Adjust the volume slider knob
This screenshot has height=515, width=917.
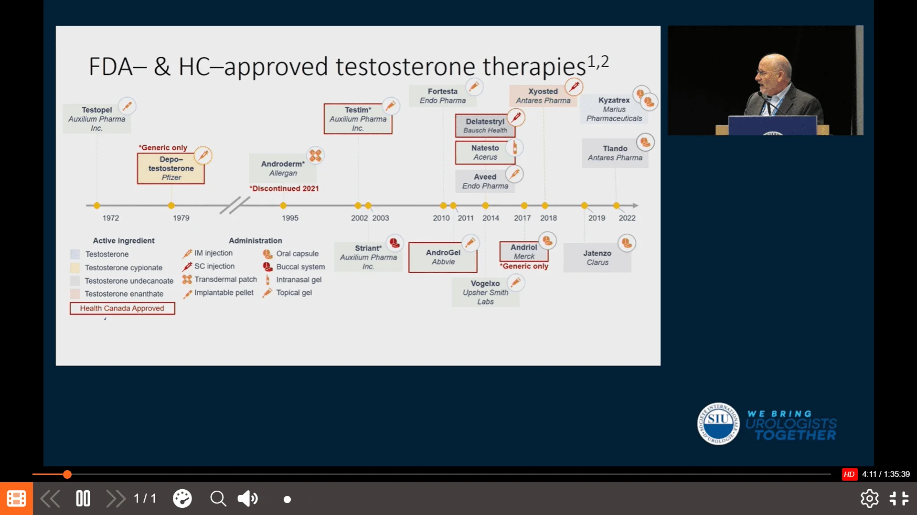coord(287,499)
